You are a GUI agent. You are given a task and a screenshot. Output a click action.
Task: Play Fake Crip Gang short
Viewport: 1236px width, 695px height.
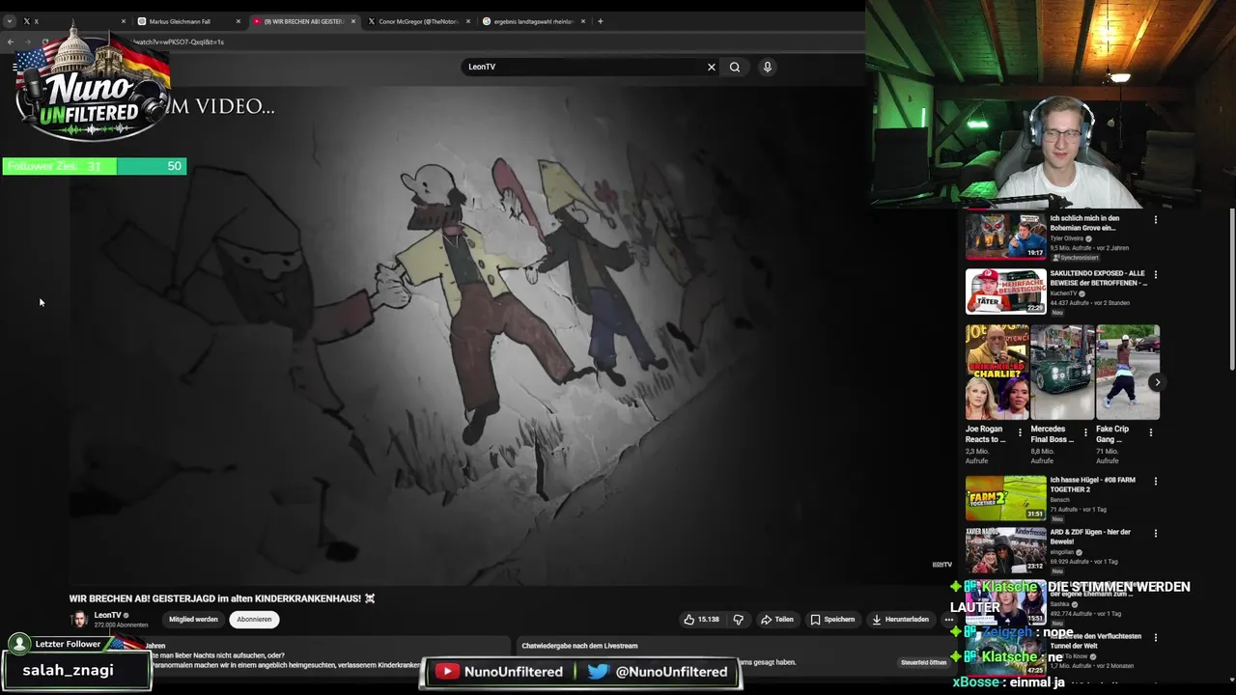click(x=1128, y=373)
